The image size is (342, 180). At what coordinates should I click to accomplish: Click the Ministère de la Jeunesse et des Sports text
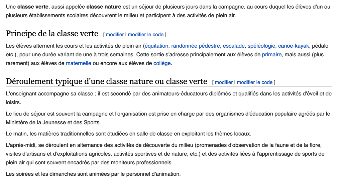(x=53, y=122)
